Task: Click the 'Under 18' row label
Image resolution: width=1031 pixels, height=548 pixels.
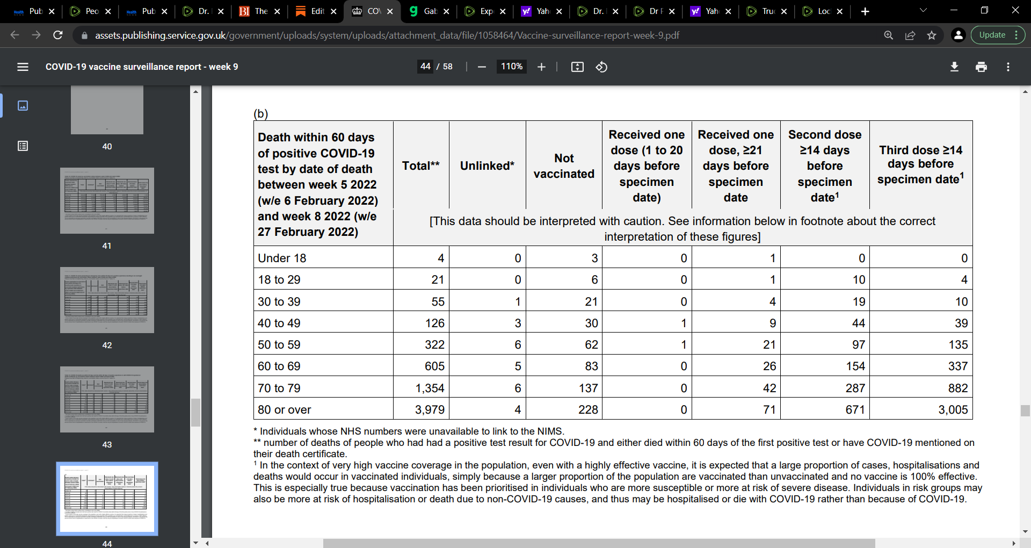Action: click(282, 258)
